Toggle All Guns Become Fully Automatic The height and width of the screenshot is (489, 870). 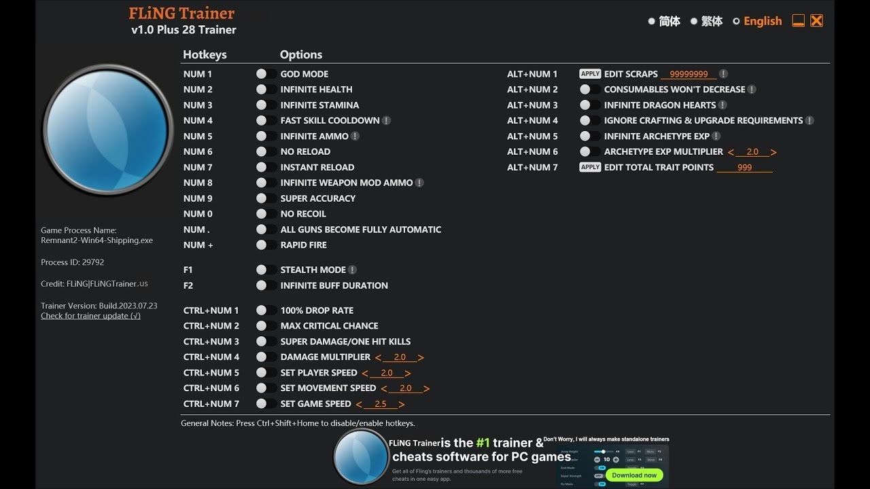click(x=266, y=230)
